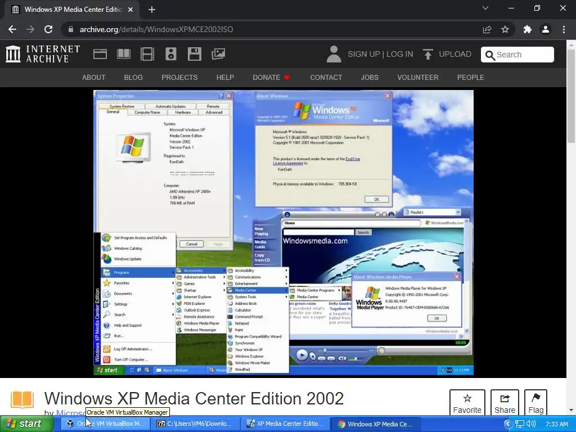576x432 pixels.
Task: Click the network icon in system tray
Action: (519, 424)
